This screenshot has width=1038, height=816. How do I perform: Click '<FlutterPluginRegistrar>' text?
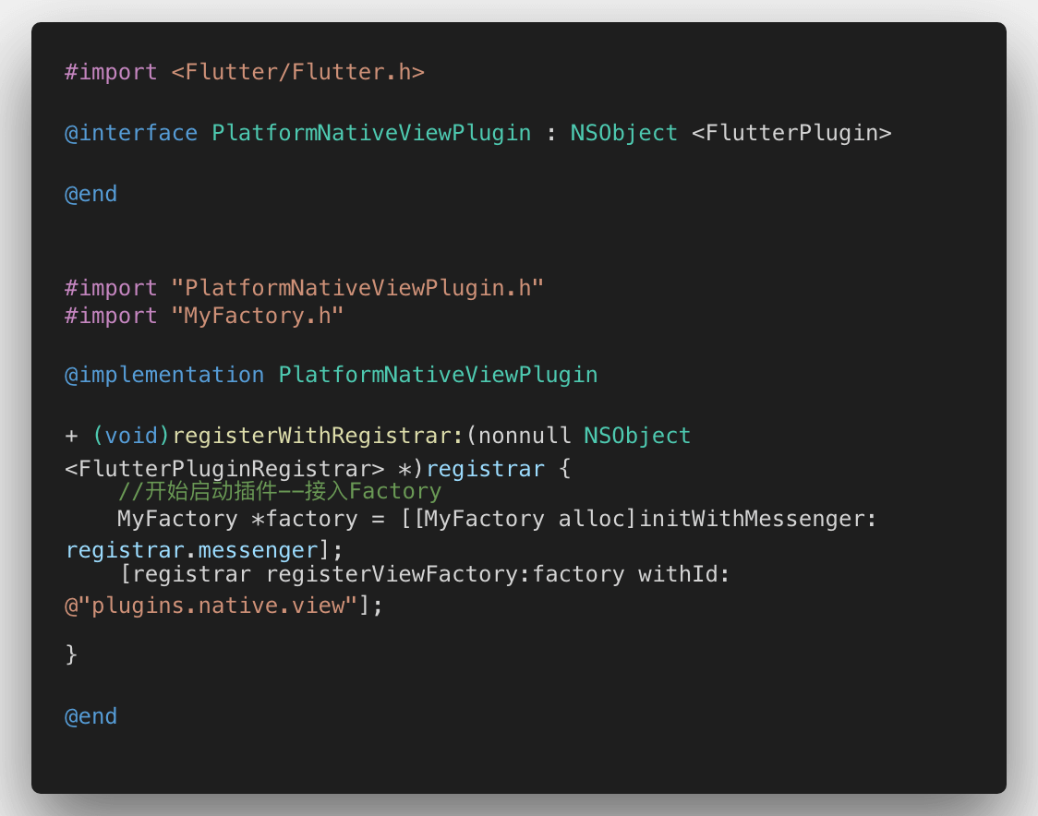pos(224,469)
